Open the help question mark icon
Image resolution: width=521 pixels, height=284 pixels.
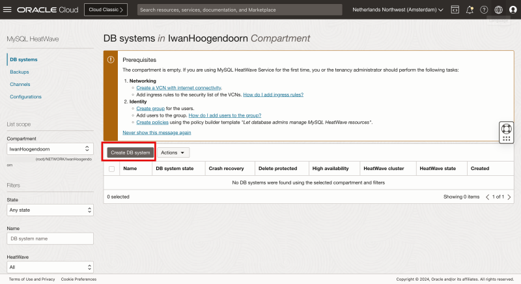[x=484, y=10]
